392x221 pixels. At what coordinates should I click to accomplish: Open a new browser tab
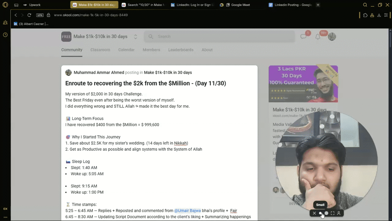point(318,5)
